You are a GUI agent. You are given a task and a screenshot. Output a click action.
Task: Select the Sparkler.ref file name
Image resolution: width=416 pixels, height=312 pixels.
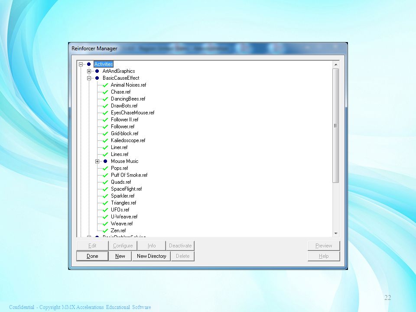[123, 196]
